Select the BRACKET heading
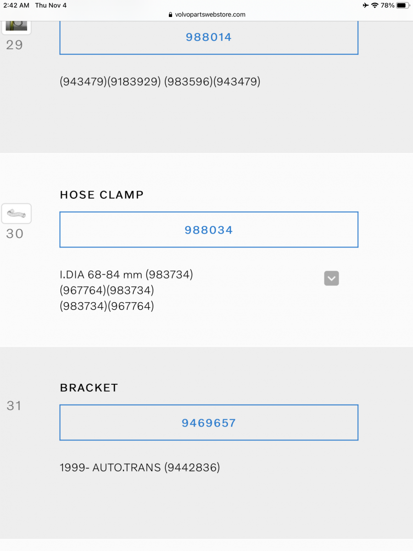Image resolution: width=413 pixels, height=551 pixels. click(89, 388)
